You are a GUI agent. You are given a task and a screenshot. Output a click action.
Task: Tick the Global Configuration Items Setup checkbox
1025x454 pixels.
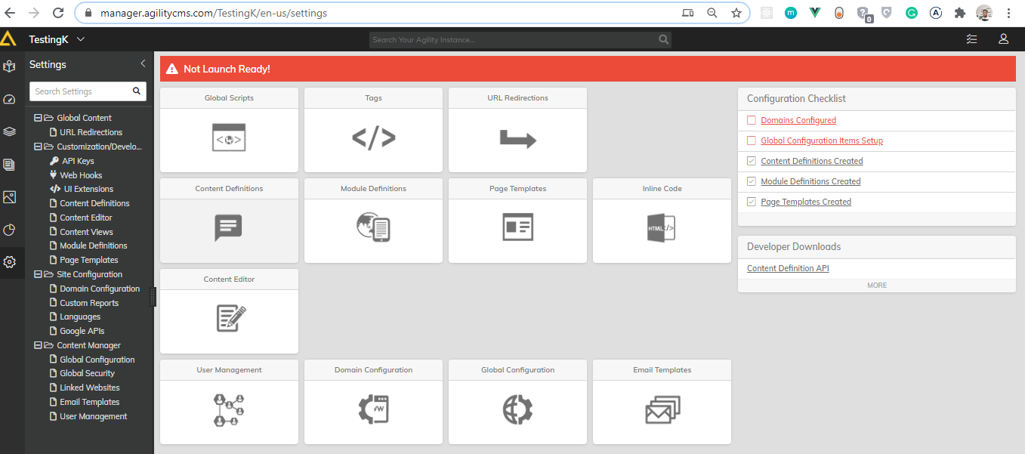click(751, 141)
